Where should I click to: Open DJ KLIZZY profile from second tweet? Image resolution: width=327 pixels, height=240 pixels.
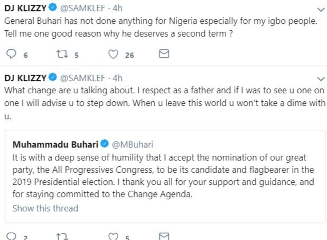coord(24,77)
